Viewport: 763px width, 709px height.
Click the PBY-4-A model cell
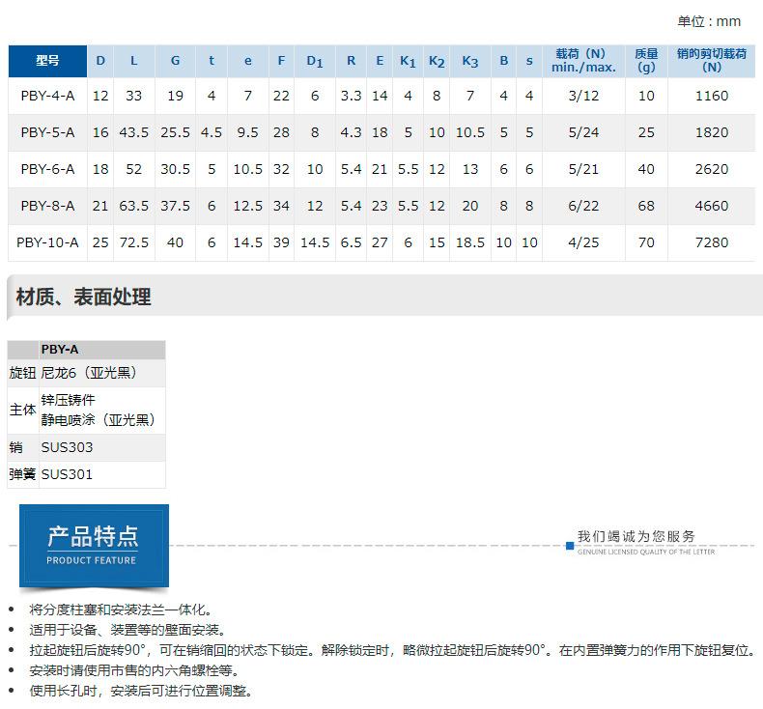pos(47,96)
